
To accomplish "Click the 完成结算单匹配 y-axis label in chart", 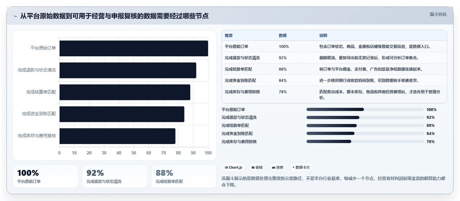I will pyautogui.click(x=41, y=92).
